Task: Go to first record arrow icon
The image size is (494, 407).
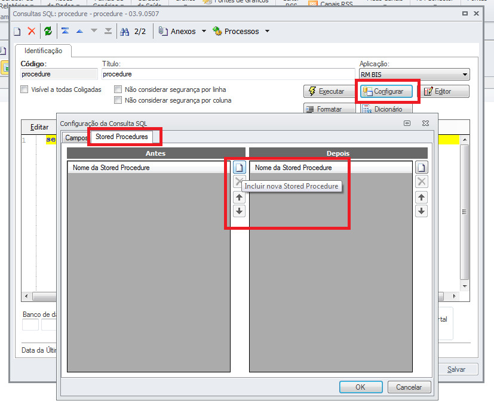Action: coord(65,31)
